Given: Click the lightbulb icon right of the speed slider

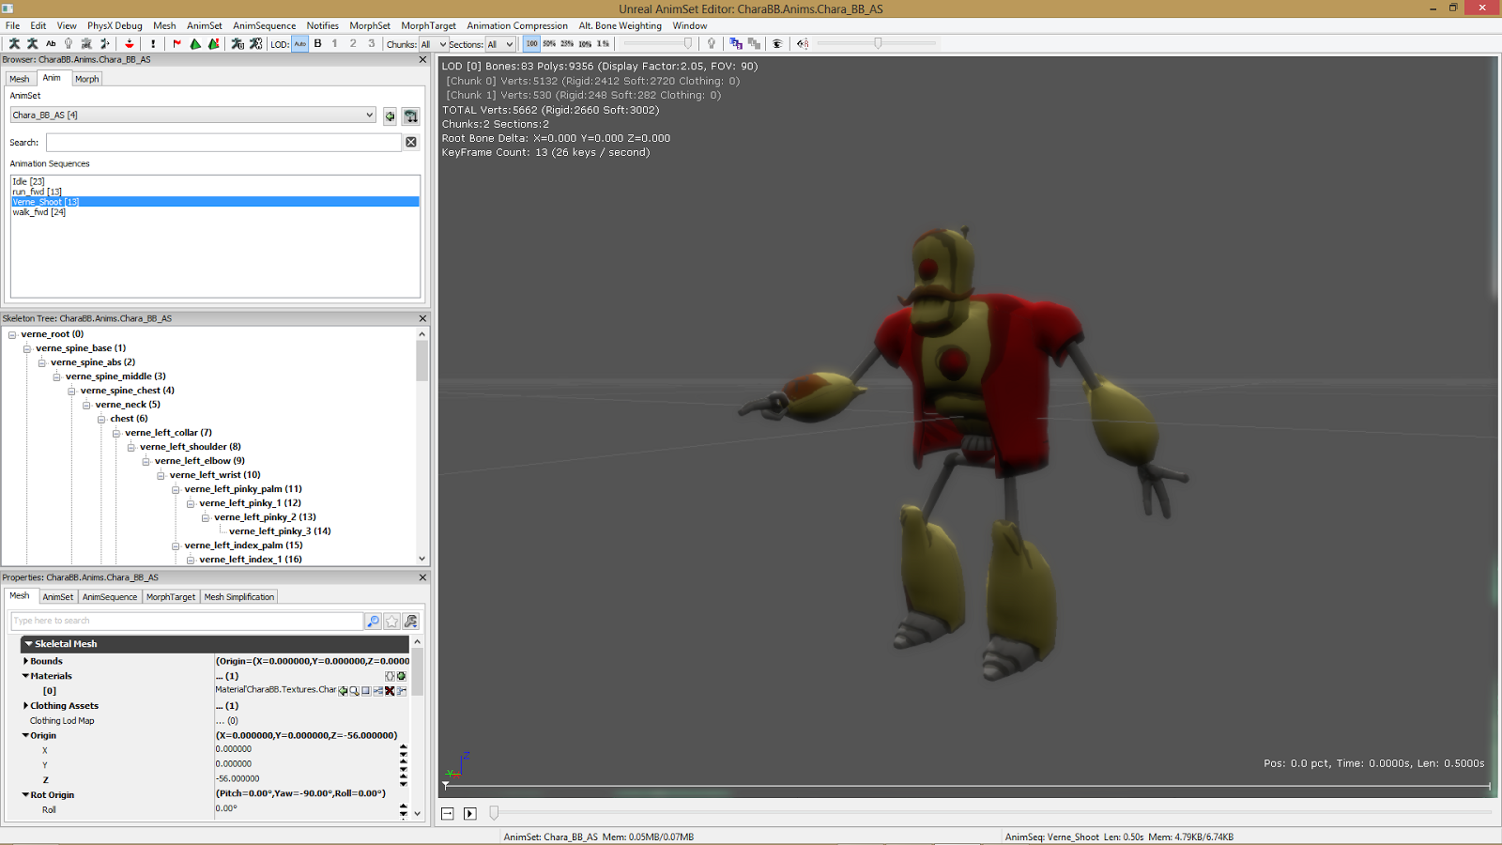Looking at the screenshot, I should (x=712, y=44).
